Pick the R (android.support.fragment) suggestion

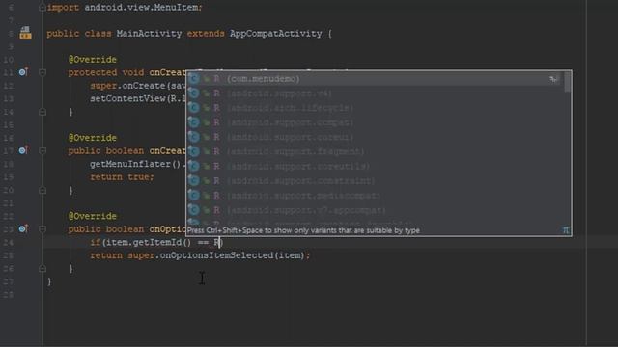(x=376, y=151)
